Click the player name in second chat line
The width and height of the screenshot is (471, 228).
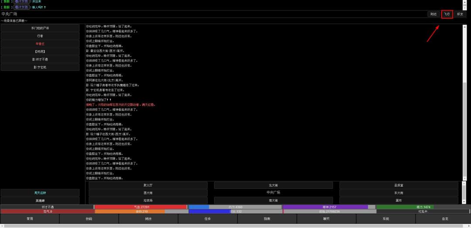point(22,7)
